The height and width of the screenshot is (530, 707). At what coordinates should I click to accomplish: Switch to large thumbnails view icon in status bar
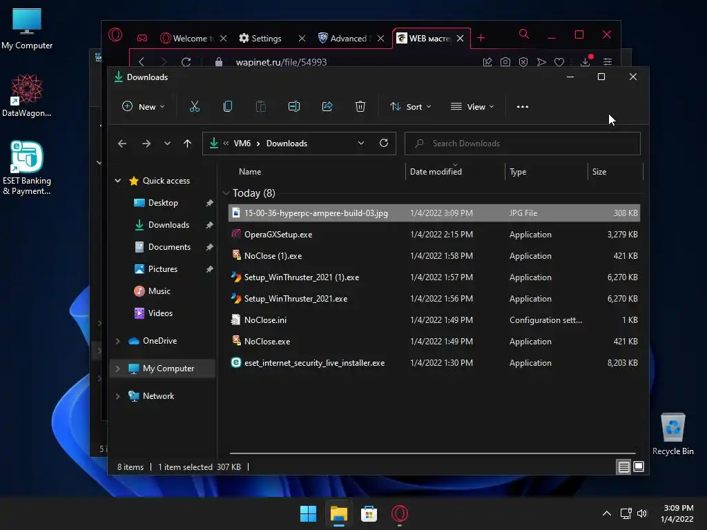tap(639, 467)
